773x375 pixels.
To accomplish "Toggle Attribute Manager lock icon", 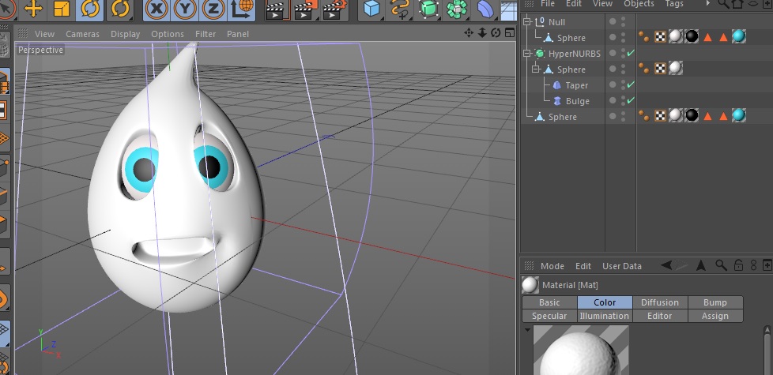I will click(x=738, y=265).
